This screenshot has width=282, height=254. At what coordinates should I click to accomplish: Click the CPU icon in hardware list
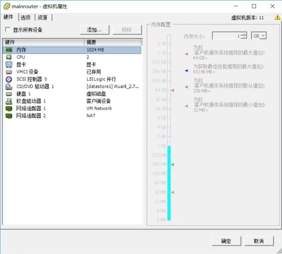tap(9, 57)
